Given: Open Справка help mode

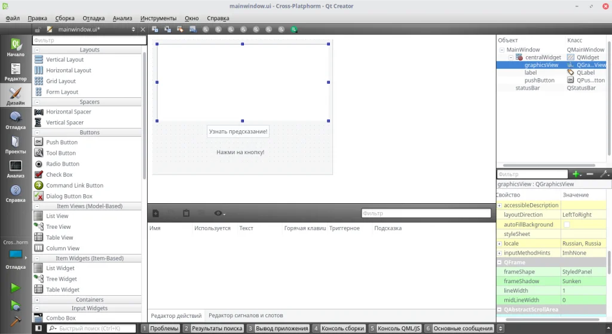Looking at the screenshot, I should (x=16, y=193).
